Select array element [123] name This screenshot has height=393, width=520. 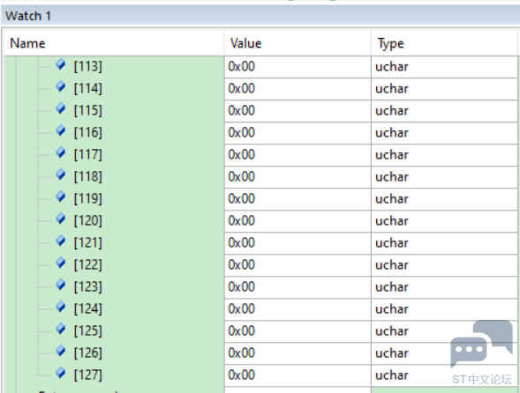coord(88,286)
